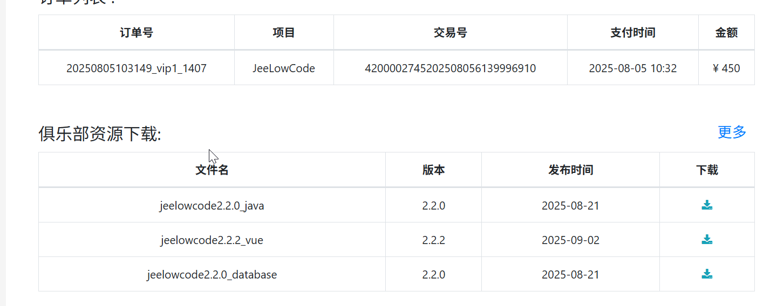The image size is (777, 306).
Task: Click the 下载 column header
Action: (707, 170)
